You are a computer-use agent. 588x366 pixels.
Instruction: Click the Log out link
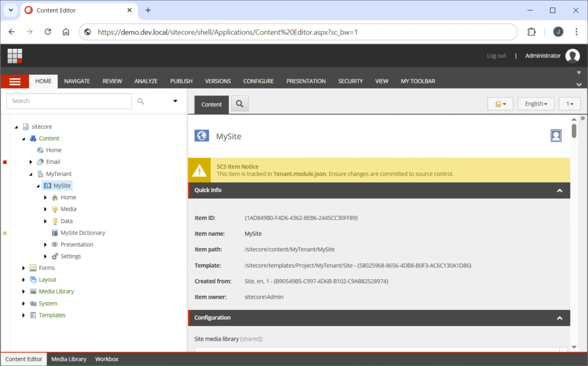pos(496,56)
